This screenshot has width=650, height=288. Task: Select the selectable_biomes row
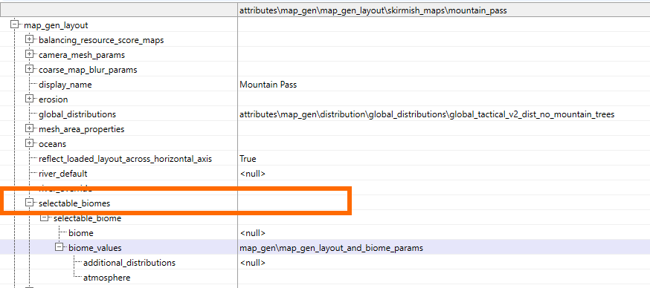coord(74,203)
